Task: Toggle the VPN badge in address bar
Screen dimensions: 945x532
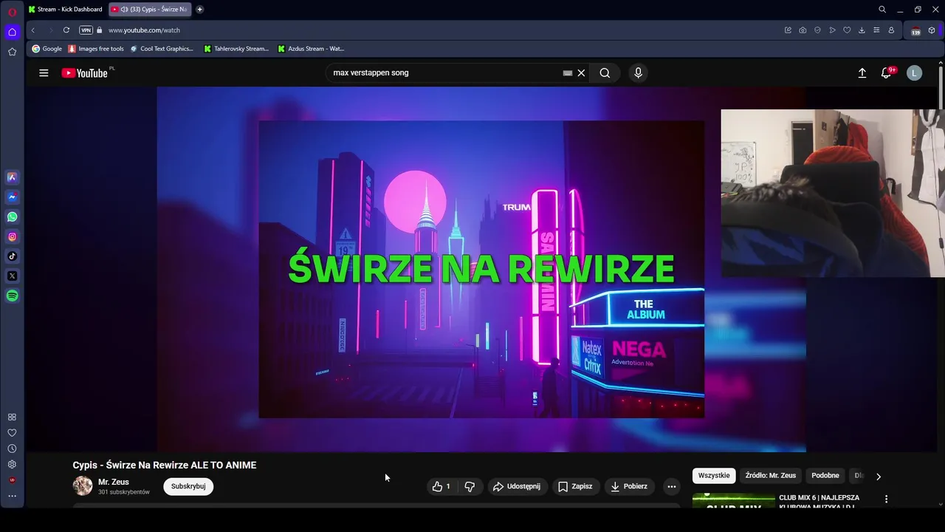Action: (x=86, y=30)
